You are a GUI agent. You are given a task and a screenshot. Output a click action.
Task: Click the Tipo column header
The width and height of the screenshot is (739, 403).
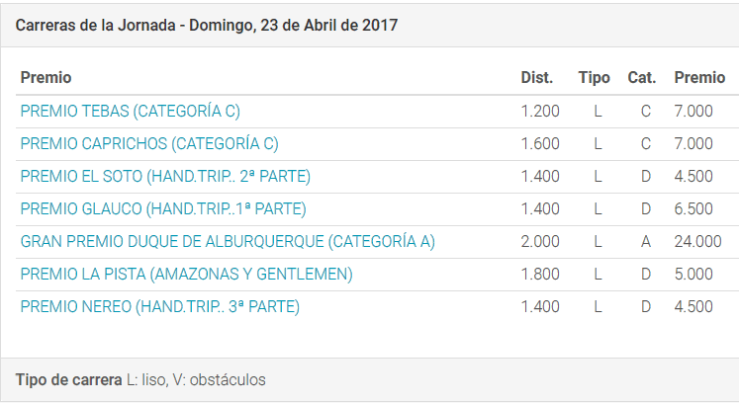click(x=595, y=77)
